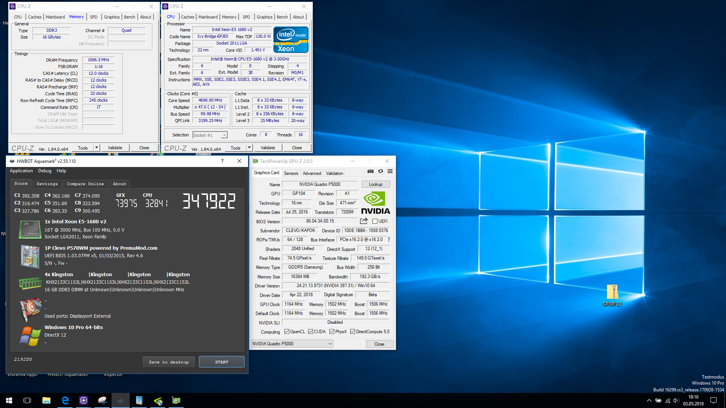Open Bench tab in the left CPU-Z window
Viewport: 726px width, 408px height.
coord(129,17)
